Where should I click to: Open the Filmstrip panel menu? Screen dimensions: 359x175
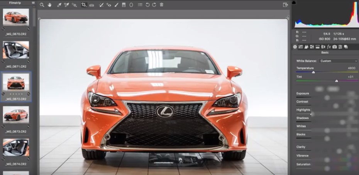(33, 3)
